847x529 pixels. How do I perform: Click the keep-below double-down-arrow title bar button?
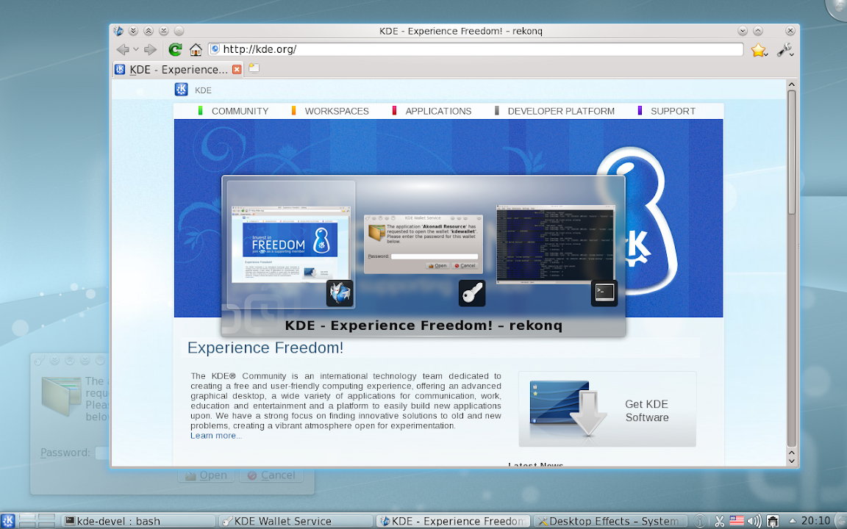click(133, 31)
